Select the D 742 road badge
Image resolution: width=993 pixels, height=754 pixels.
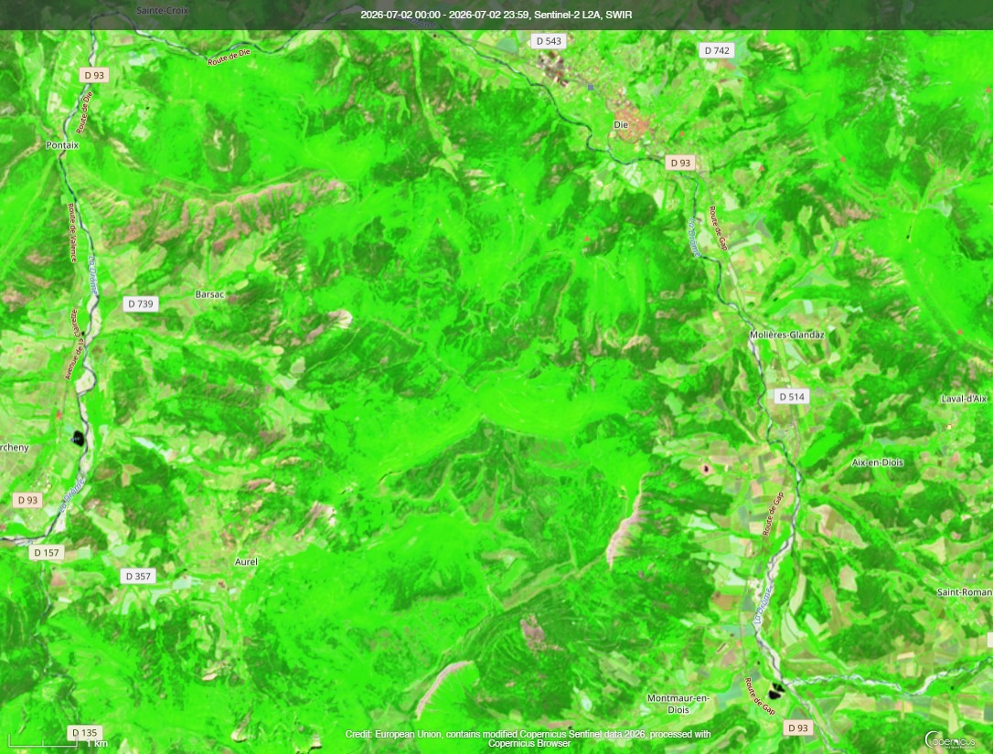(x=717, y=50)
